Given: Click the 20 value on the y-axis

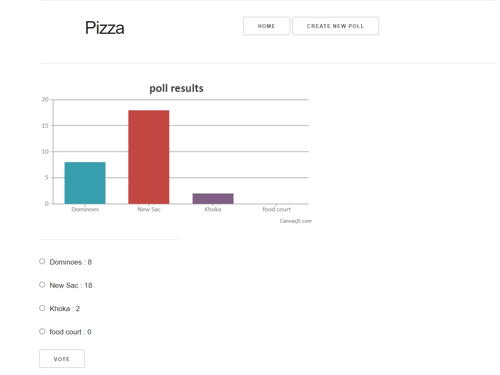Looking at the screenshot, I should pyautogui.click(x=44, y=99).
